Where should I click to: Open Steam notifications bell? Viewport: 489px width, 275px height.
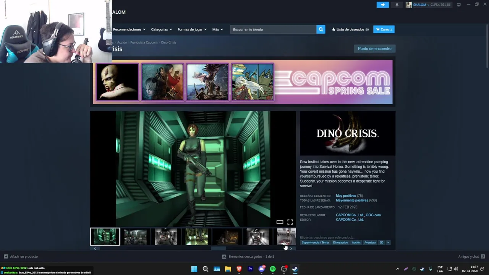[x=397, y=5]
